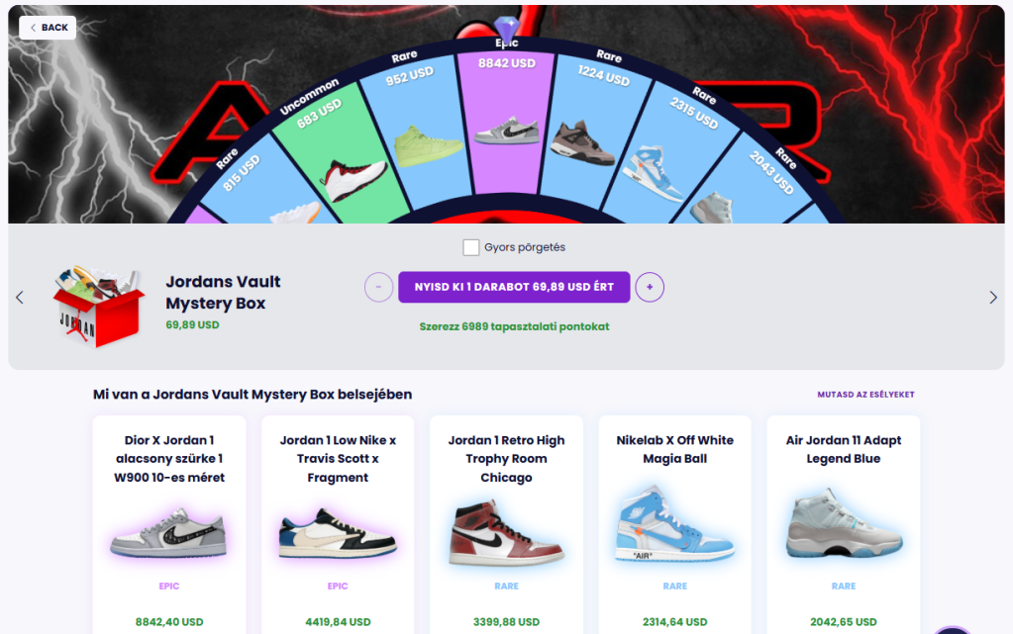Decrease box quantity with minus button
Viewport: 1013px width, 634px height.
tap(378, 287)
